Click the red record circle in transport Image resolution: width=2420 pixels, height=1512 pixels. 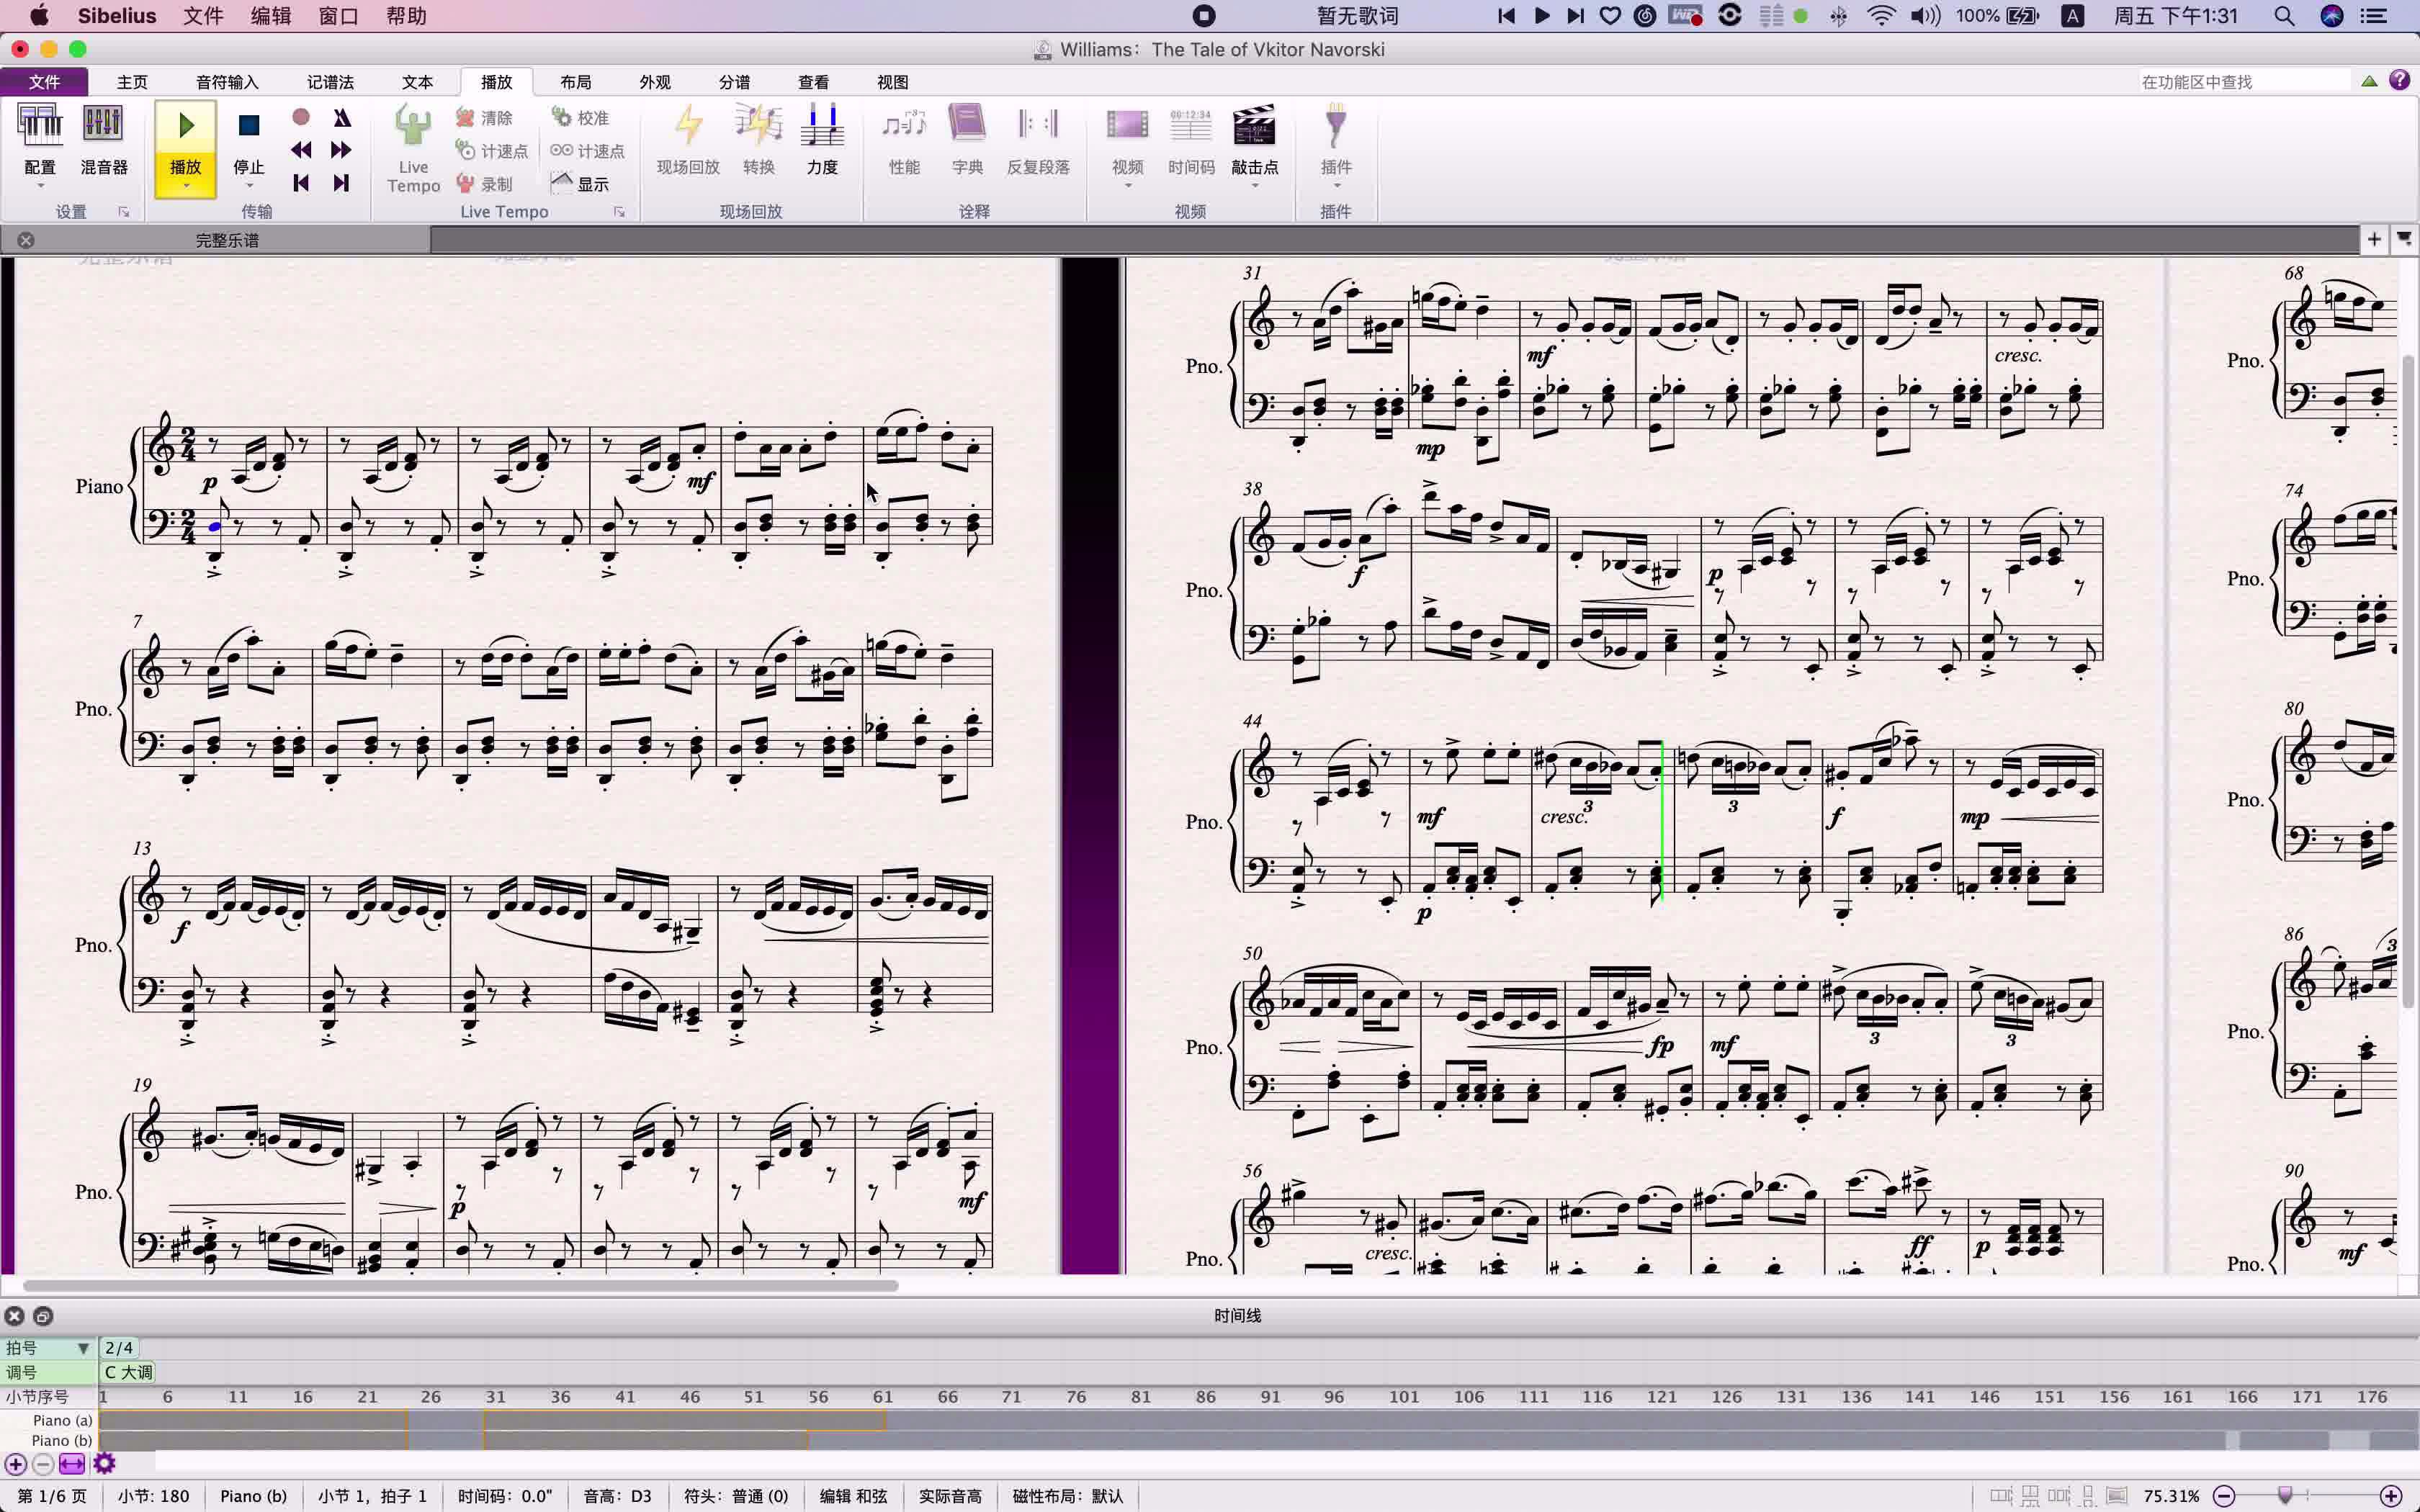[x=301, y=117]
